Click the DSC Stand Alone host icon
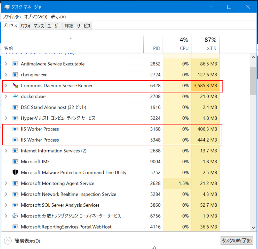258x249 pixels. (15, 107)
